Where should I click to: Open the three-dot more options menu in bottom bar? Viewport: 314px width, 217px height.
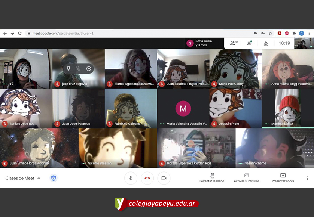click(x=307, y=178)
